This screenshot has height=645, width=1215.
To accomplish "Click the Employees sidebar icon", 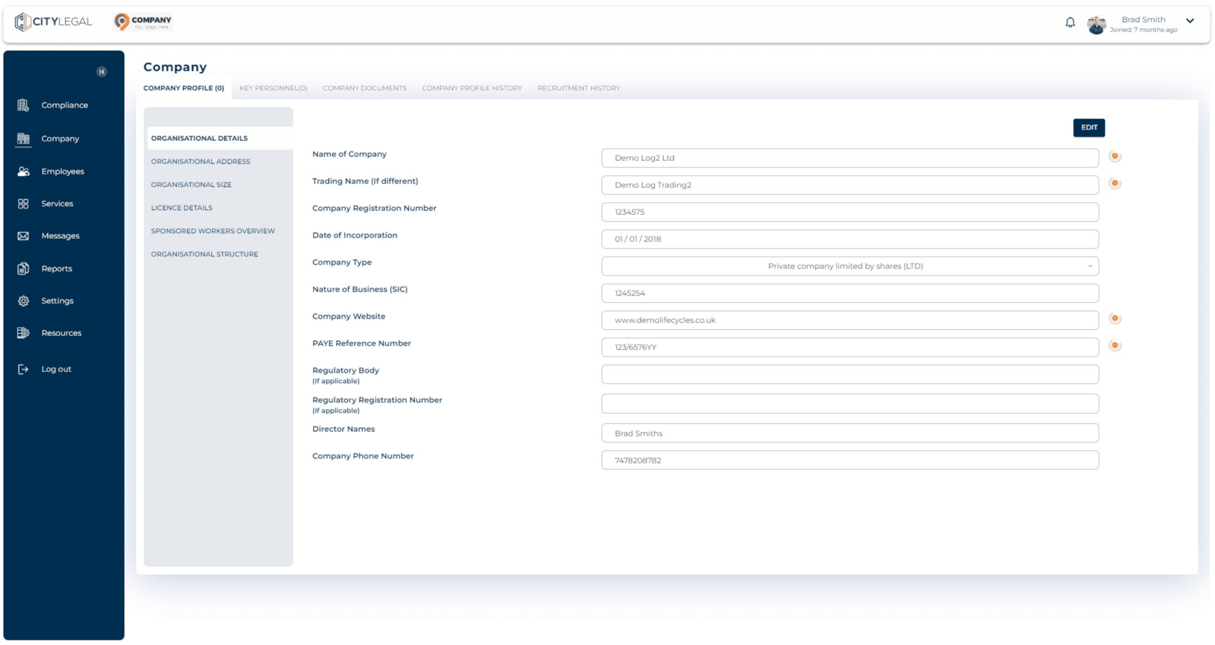I will pos(23,171).
